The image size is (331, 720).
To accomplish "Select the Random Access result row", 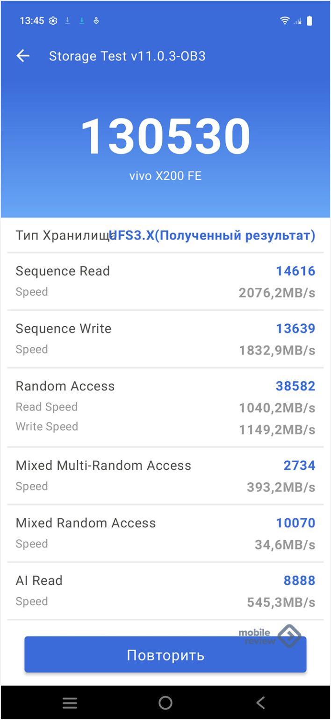I will tap(165, 406).
